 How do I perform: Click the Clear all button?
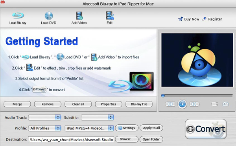pos(78,104)
